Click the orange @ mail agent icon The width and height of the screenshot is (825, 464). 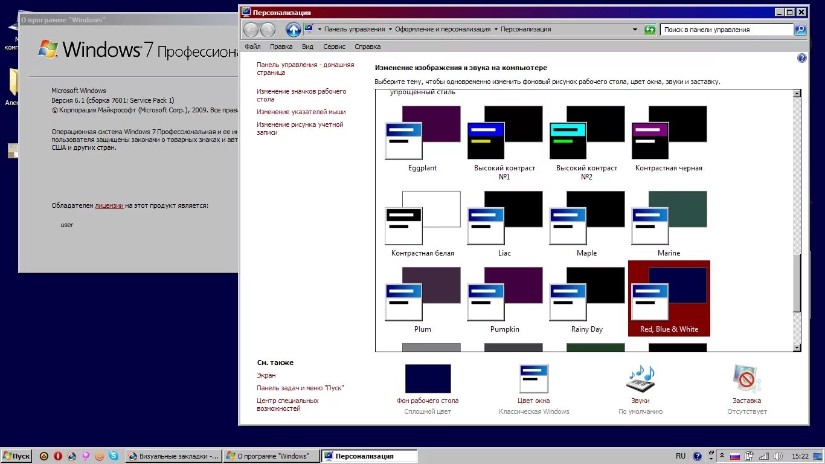point(100,456)
